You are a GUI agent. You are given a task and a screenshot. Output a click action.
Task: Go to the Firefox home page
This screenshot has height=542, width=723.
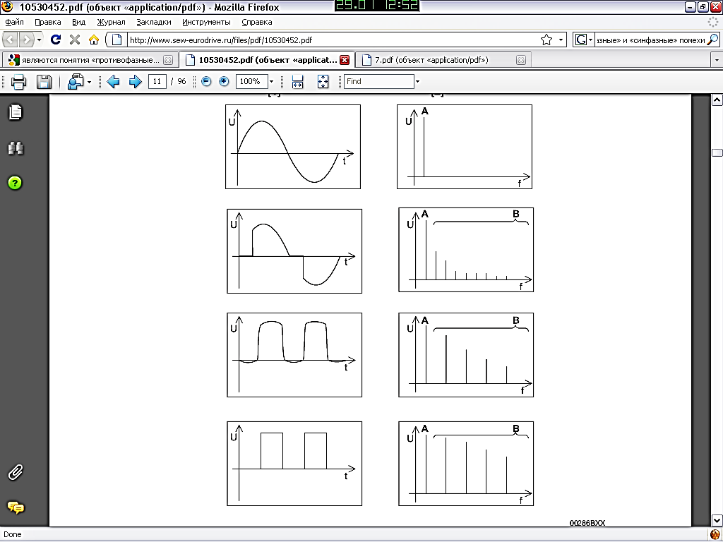(93, 40)
